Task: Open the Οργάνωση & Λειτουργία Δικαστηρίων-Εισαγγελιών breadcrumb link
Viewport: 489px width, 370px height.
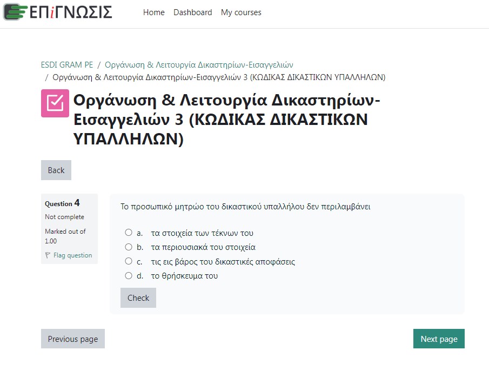Action: point(199,64)
